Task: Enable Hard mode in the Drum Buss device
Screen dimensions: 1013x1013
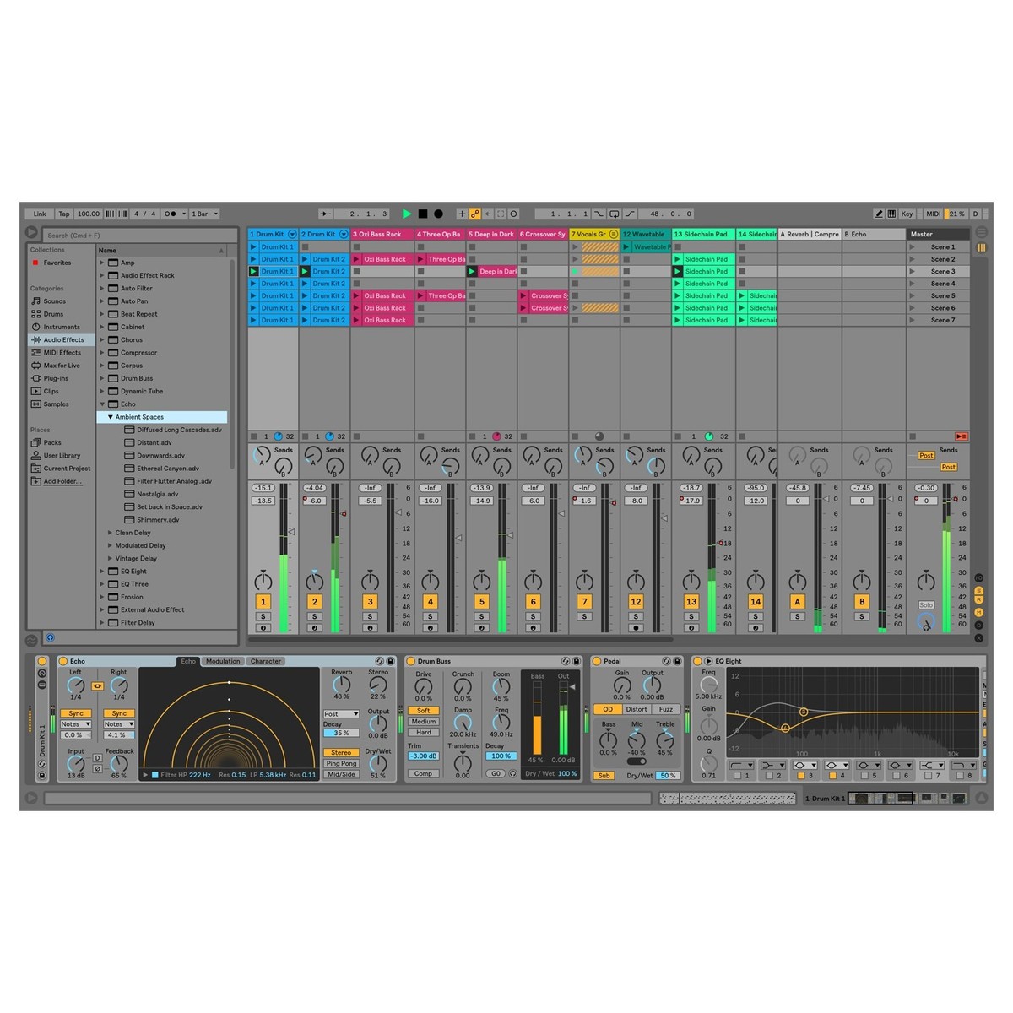Action: pos(423,733)
